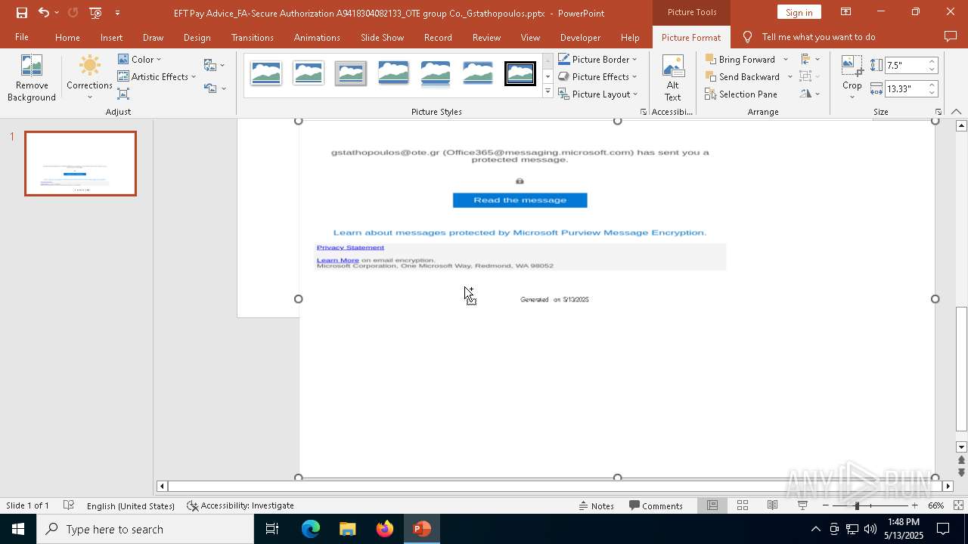968x544 pixels.
Task: Switch to Reading View icon
Action: (772, 505)
